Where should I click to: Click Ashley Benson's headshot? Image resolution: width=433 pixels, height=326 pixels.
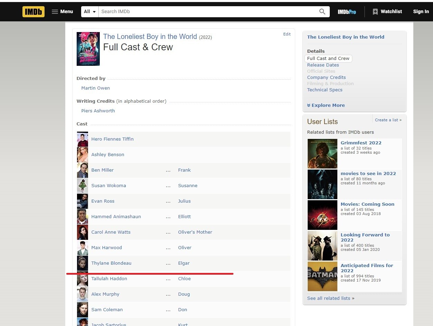click(x=83, y=155)
